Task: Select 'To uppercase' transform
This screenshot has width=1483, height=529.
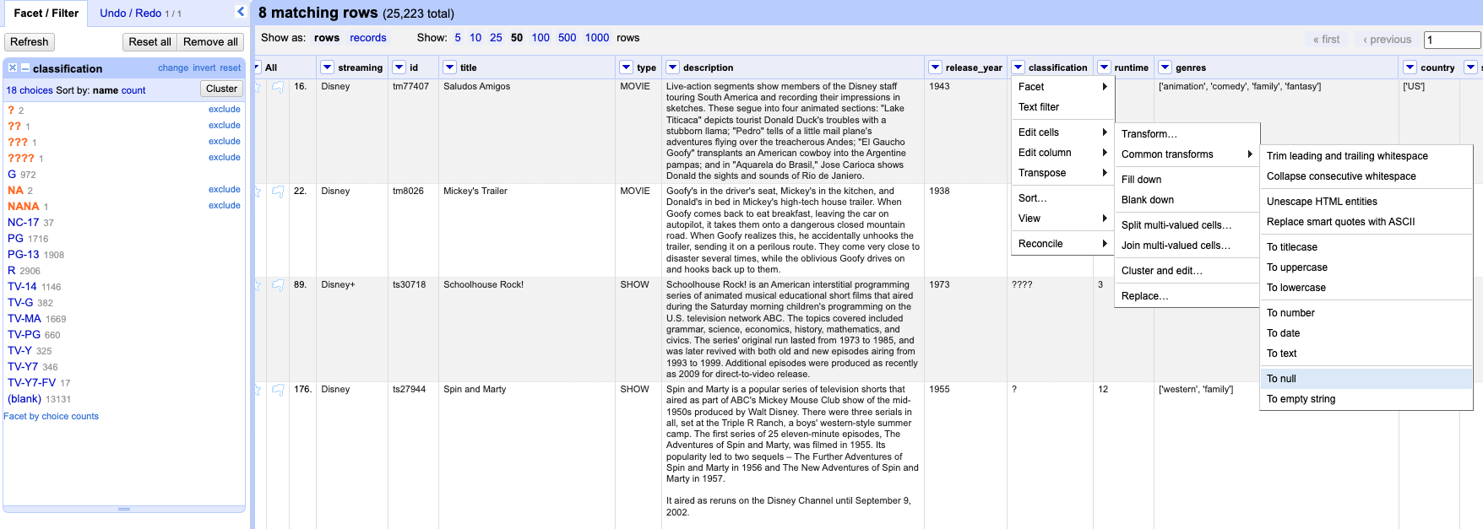Action: click(x=1366, y=267)
